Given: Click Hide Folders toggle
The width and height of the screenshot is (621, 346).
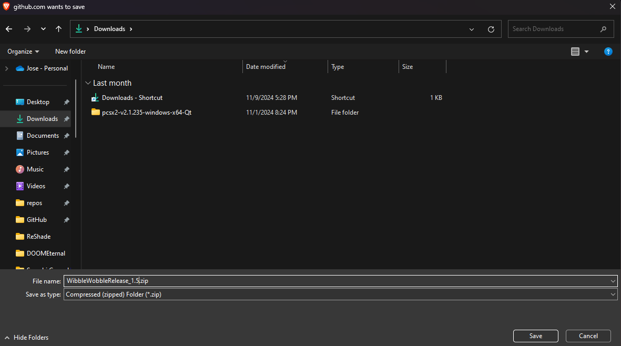Looking at the screenshot, I should pos(26,338).
